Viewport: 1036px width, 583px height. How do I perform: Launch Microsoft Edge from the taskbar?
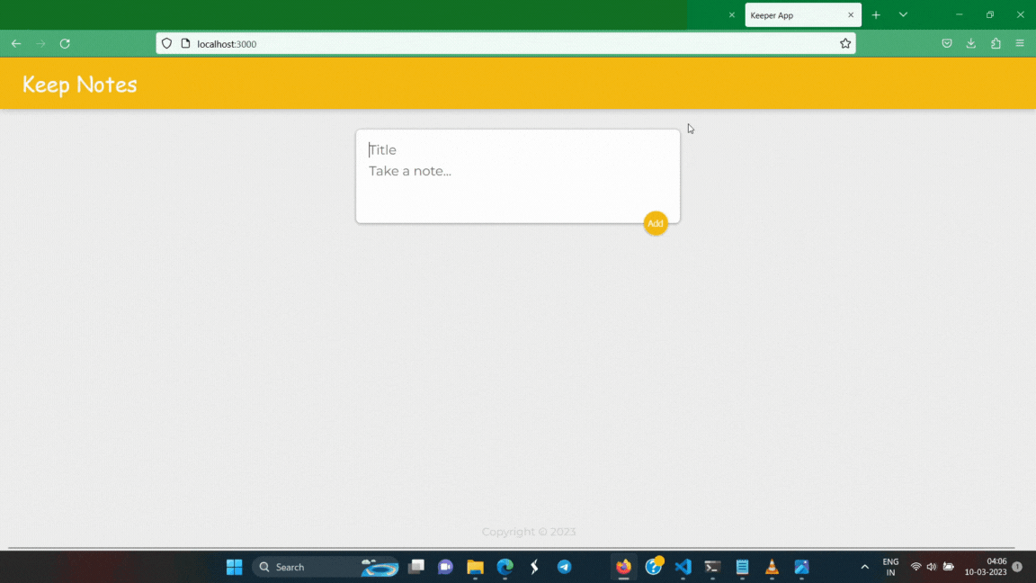click(x=505, y=567)
